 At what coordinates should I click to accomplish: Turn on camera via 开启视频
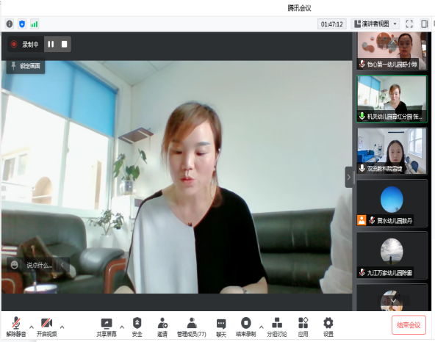pos(46,327)
